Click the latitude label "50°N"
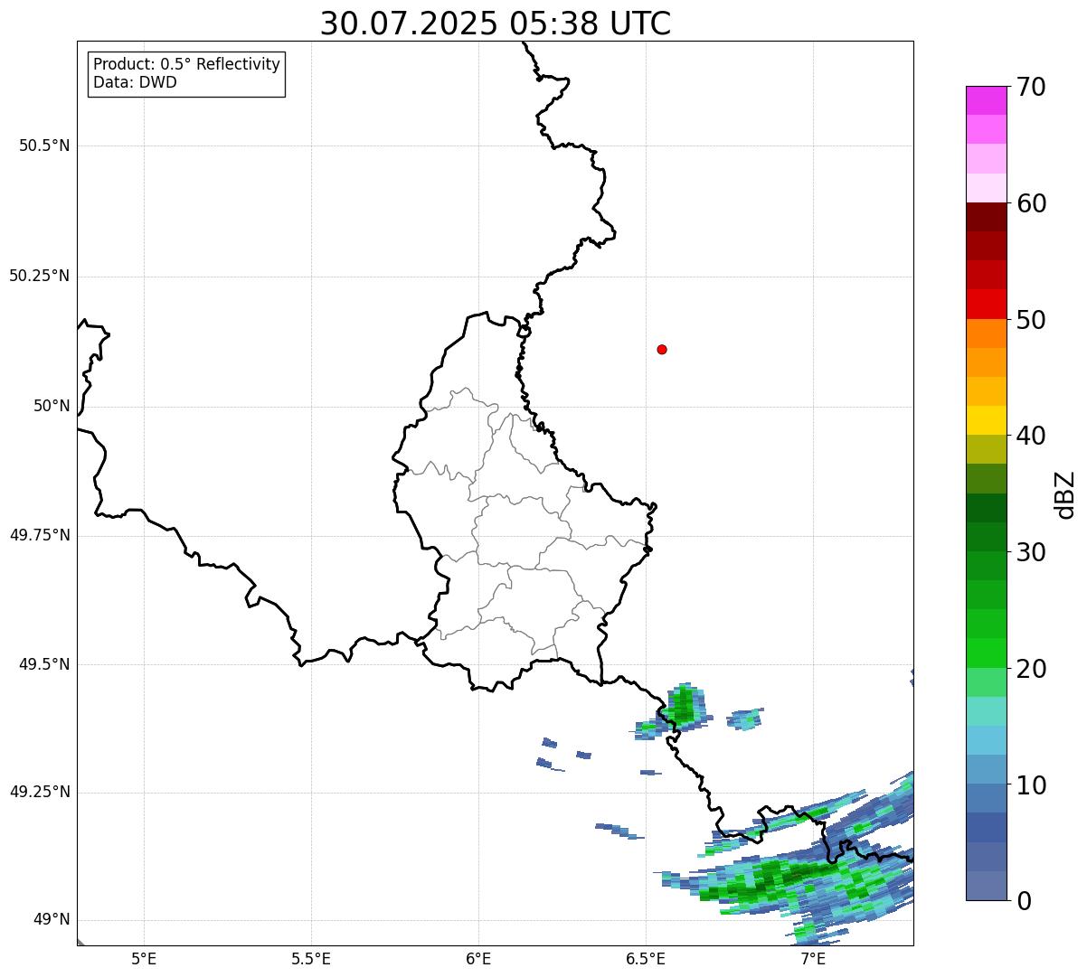 pyautogui.click(x=52, y=406)
